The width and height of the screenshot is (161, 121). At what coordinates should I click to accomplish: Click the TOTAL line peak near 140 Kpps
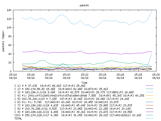pos(152,11)
